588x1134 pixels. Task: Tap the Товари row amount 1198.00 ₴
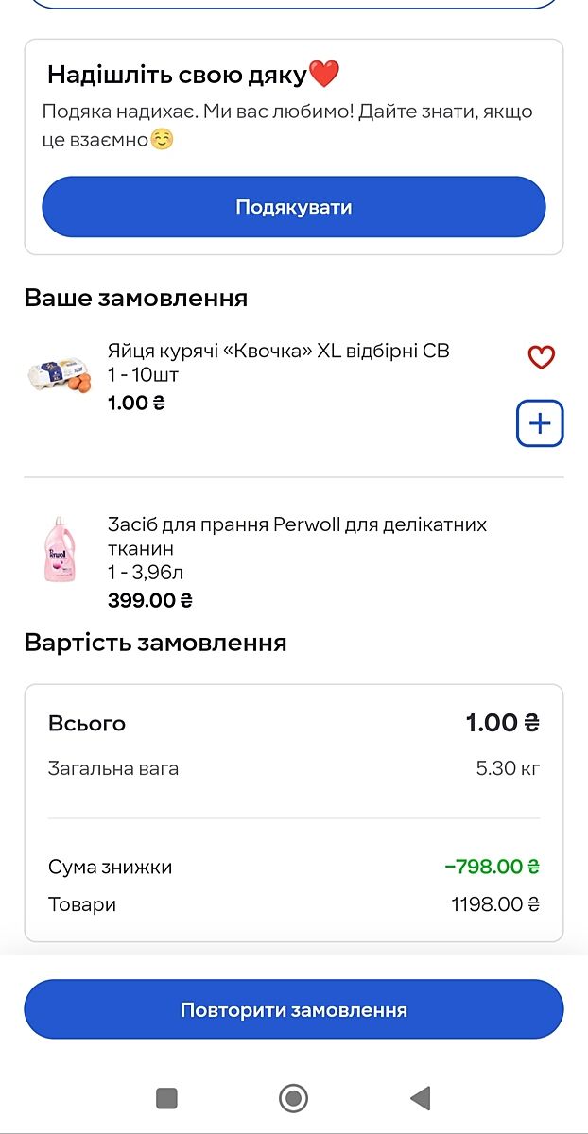pyautogui.click(x=494, y=904)
